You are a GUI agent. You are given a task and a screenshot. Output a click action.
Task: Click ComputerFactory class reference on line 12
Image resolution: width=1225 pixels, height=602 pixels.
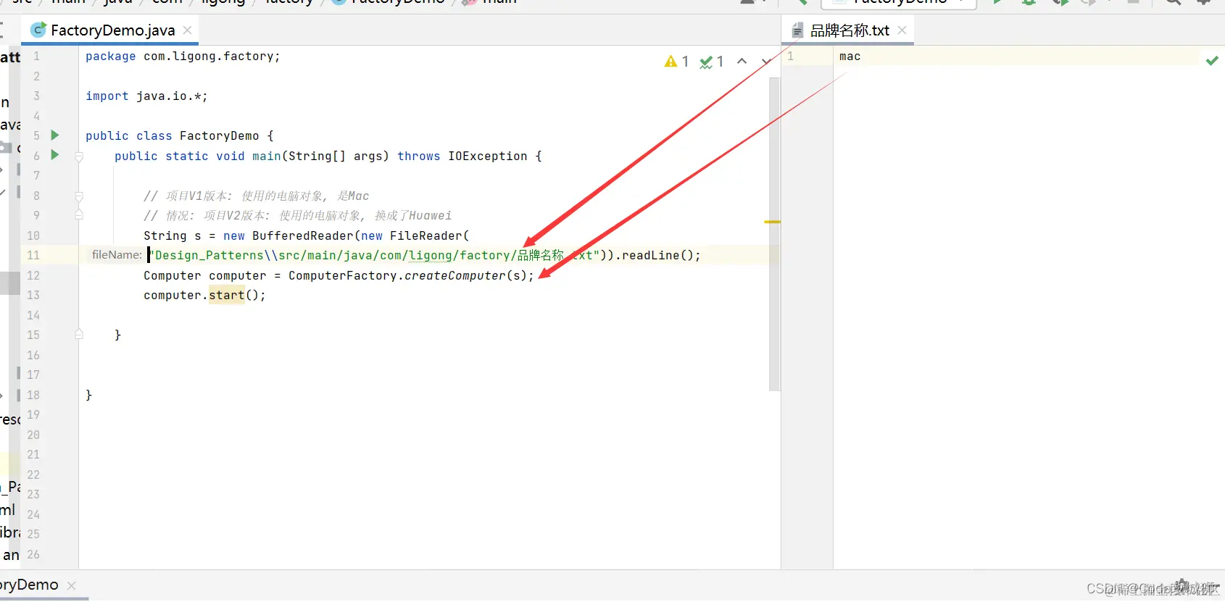pyautogui.click(x=342, y=276)
